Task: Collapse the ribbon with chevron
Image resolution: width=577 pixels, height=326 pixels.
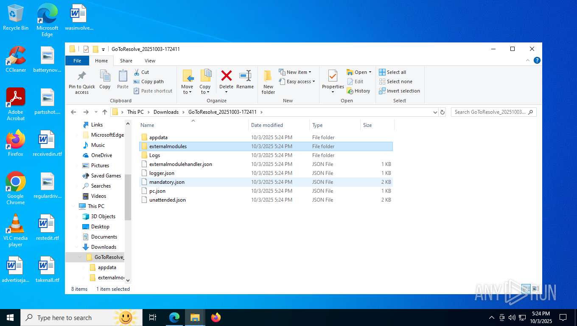Action: tap(529, 61)
